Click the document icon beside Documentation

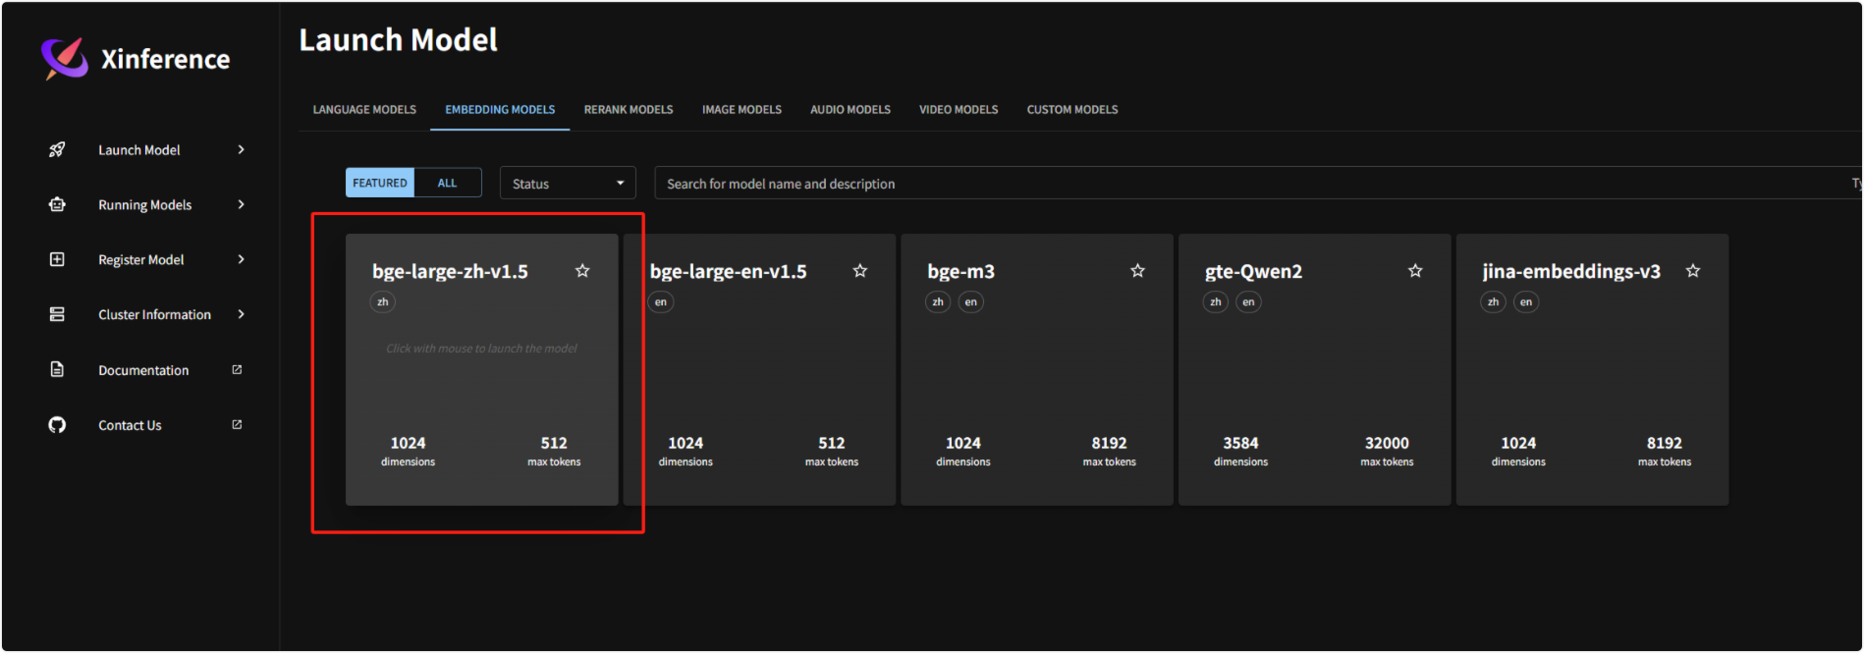pos(57,370)
